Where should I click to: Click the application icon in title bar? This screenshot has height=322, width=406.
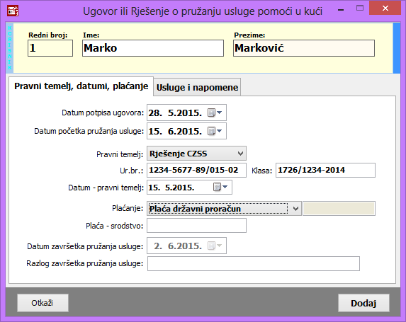coord(13,11)
